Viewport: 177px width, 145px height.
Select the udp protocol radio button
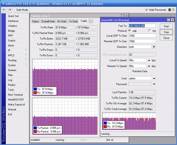click(x=130, y=31)
